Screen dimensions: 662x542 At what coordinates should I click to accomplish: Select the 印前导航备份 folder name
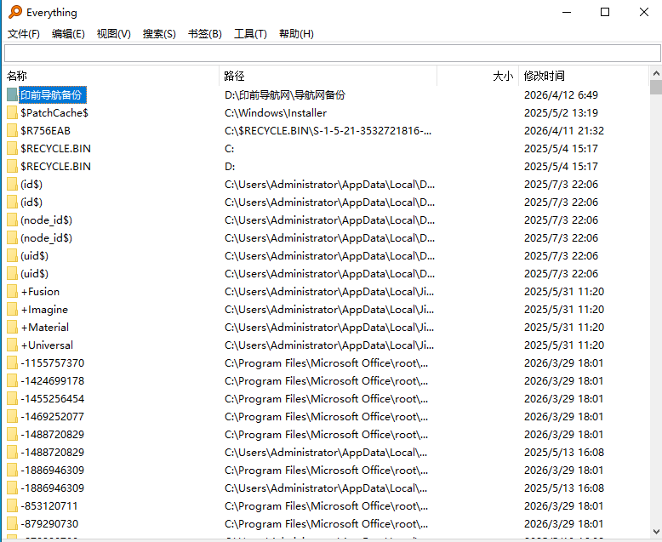click(53, 95)
